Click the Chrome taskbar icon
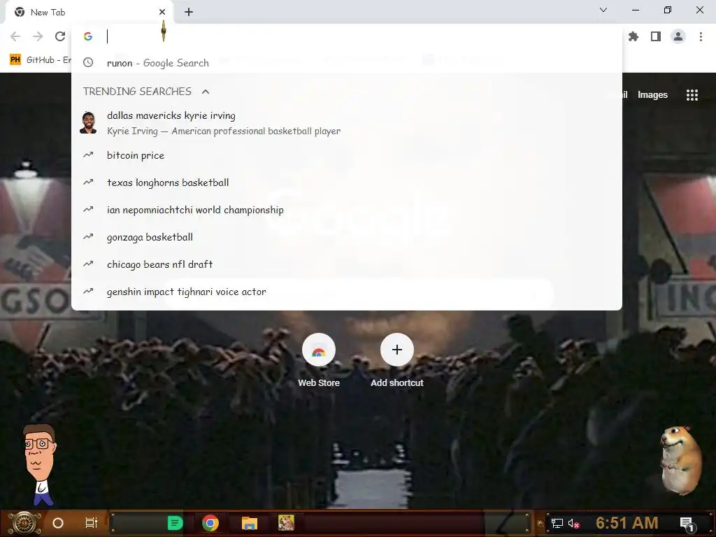716x537 pixels. pyautogui.click(x=210, y=523)
